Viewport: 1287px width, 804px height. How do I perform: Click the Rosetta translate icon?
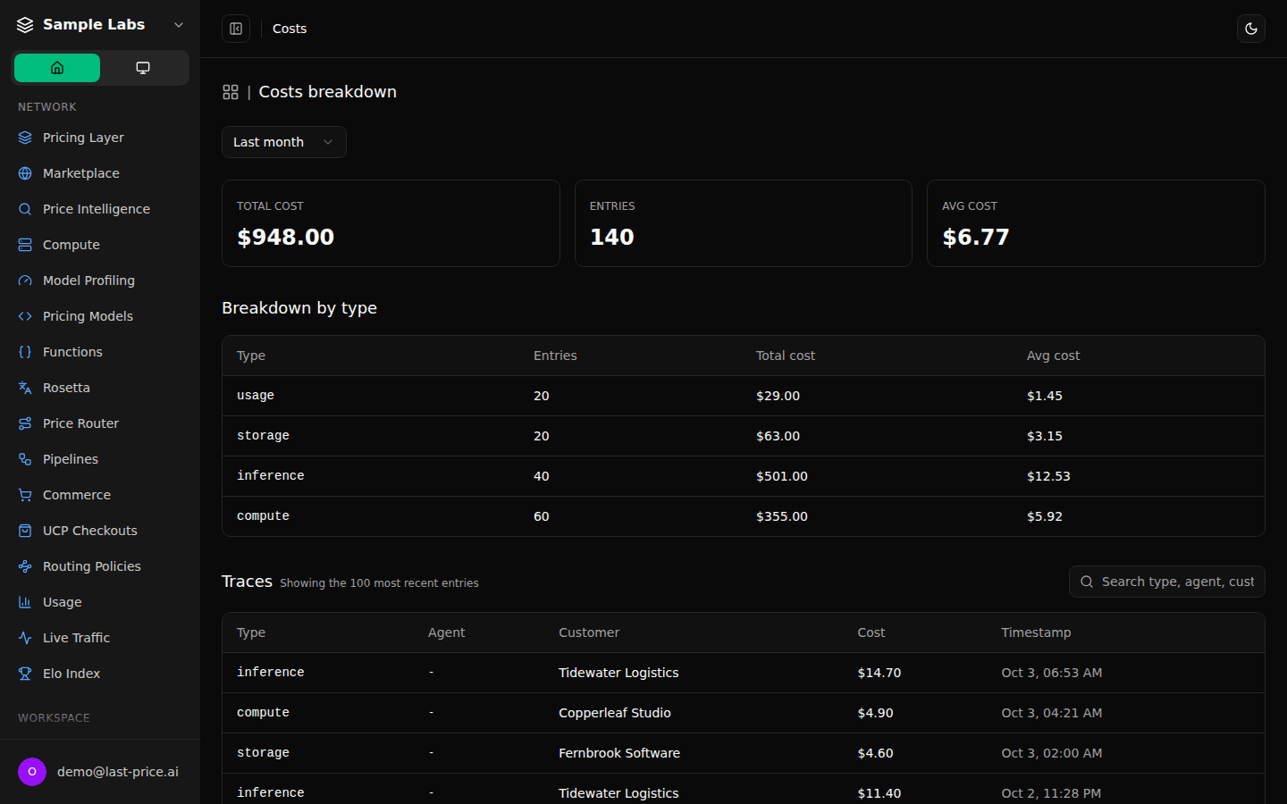[25, 388]
